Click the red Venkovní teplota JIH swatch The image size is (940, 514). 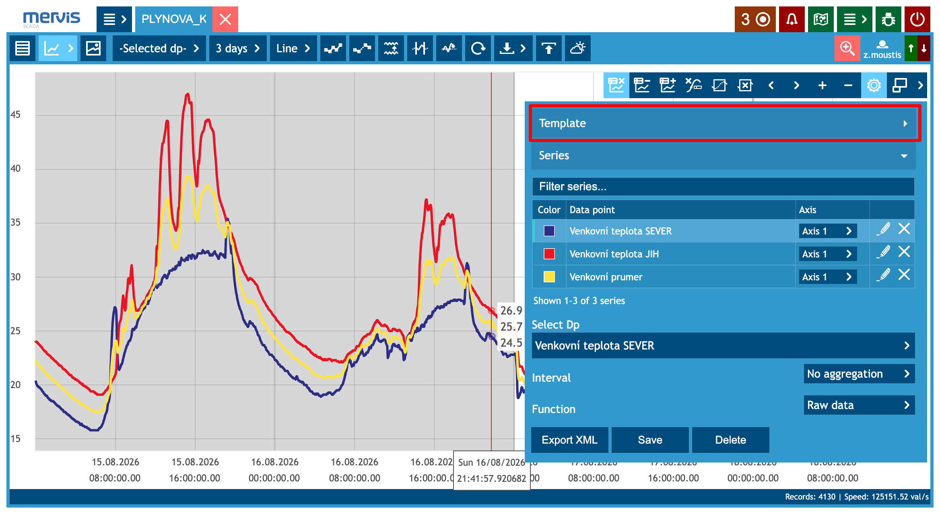pos(549,254)
